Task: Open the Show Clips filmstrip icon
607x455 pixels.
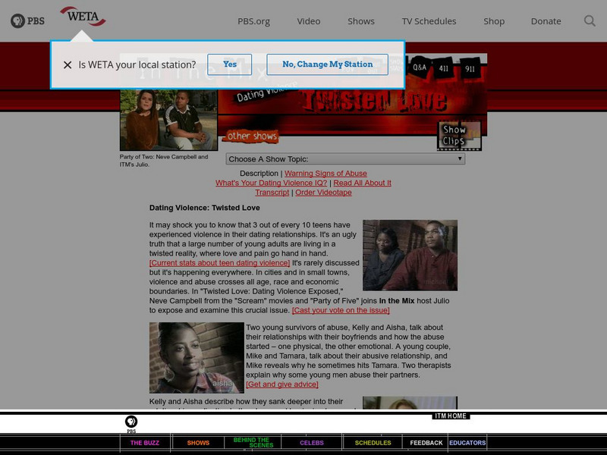Action: (460, 136)
